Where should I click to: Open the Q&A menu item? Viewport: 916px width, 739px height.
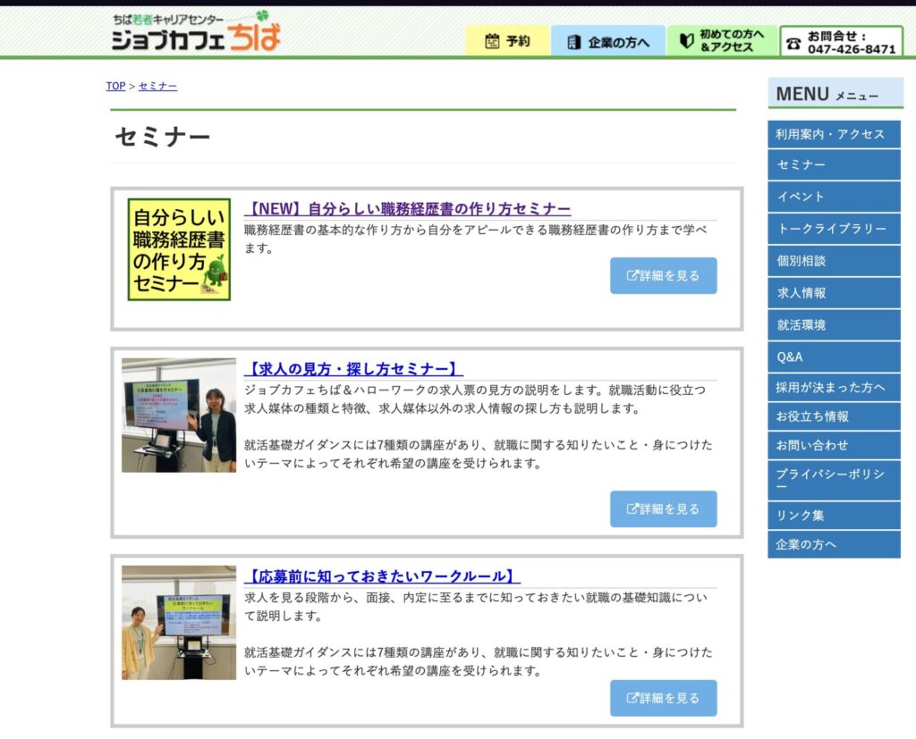(x=834, y=356)
